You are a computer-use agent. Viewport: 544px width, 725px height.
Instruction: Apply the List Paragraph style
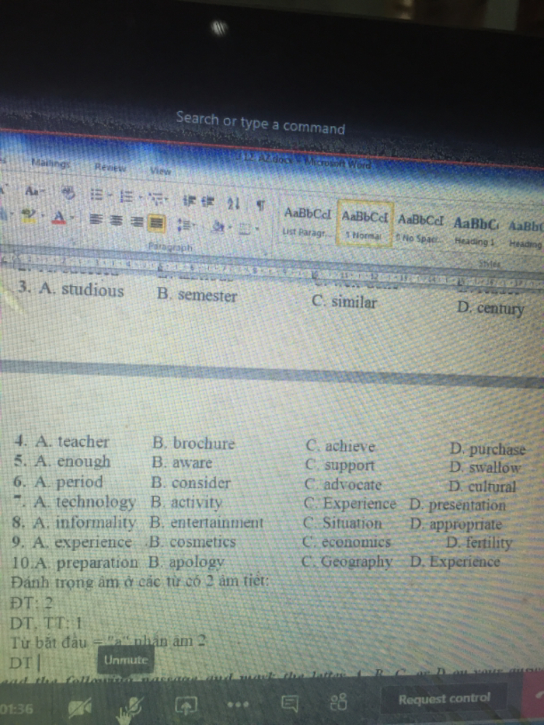click(307, 221)
